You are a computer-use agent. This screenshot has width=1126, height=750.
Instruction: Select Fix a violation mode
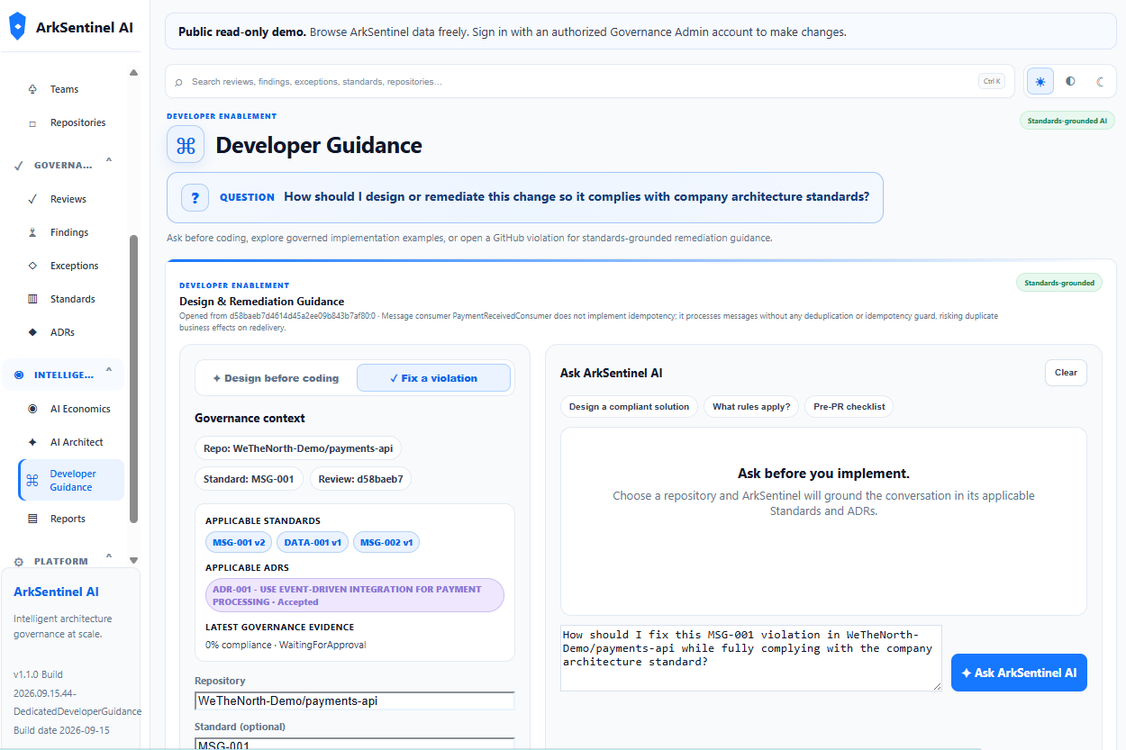[433, 378]
